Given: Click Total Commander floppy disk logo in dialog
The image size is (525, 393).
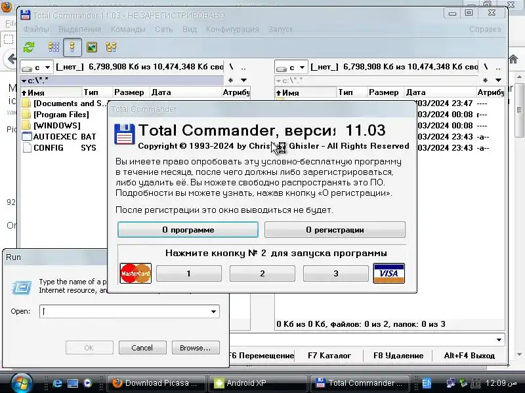Looking at the screenshot, I should tap(125, 134).
